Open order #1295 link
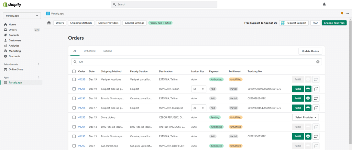Viewport: 352px width, 150px height. tap(82, 117)
